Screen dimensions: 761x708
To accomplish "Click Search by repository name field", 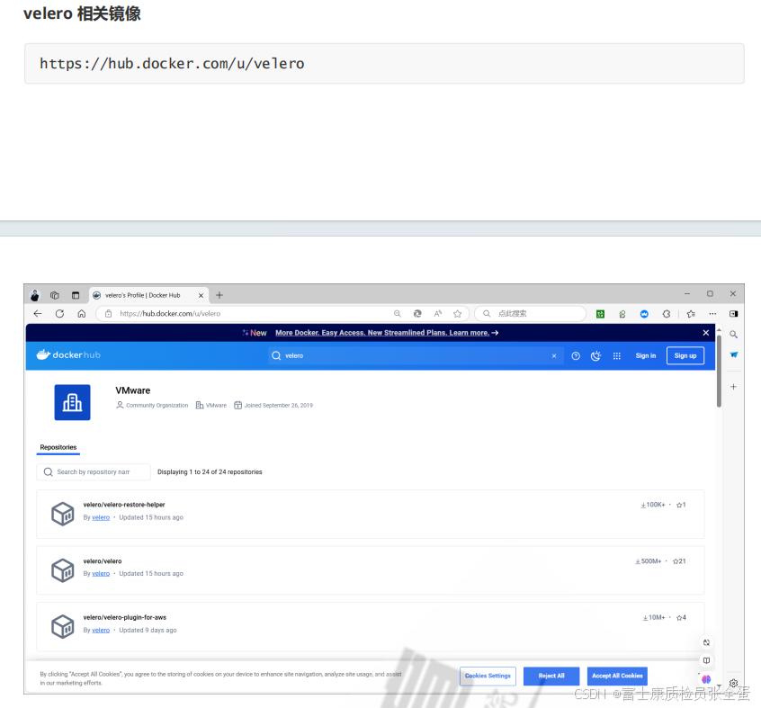I will click(x=94, y=472).
